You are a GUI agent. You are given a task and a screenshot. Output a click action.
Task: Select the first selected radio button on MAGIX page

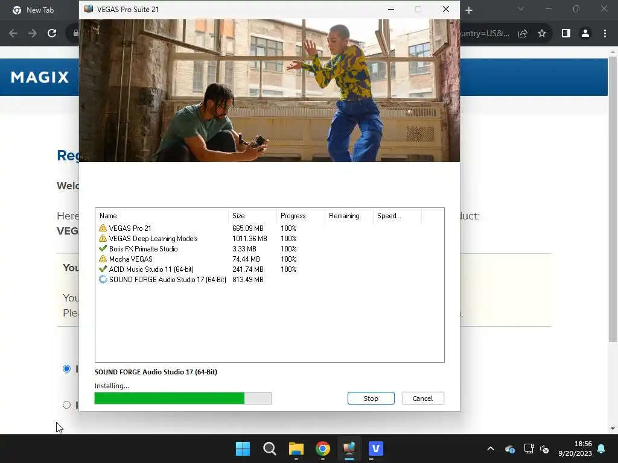66,369
